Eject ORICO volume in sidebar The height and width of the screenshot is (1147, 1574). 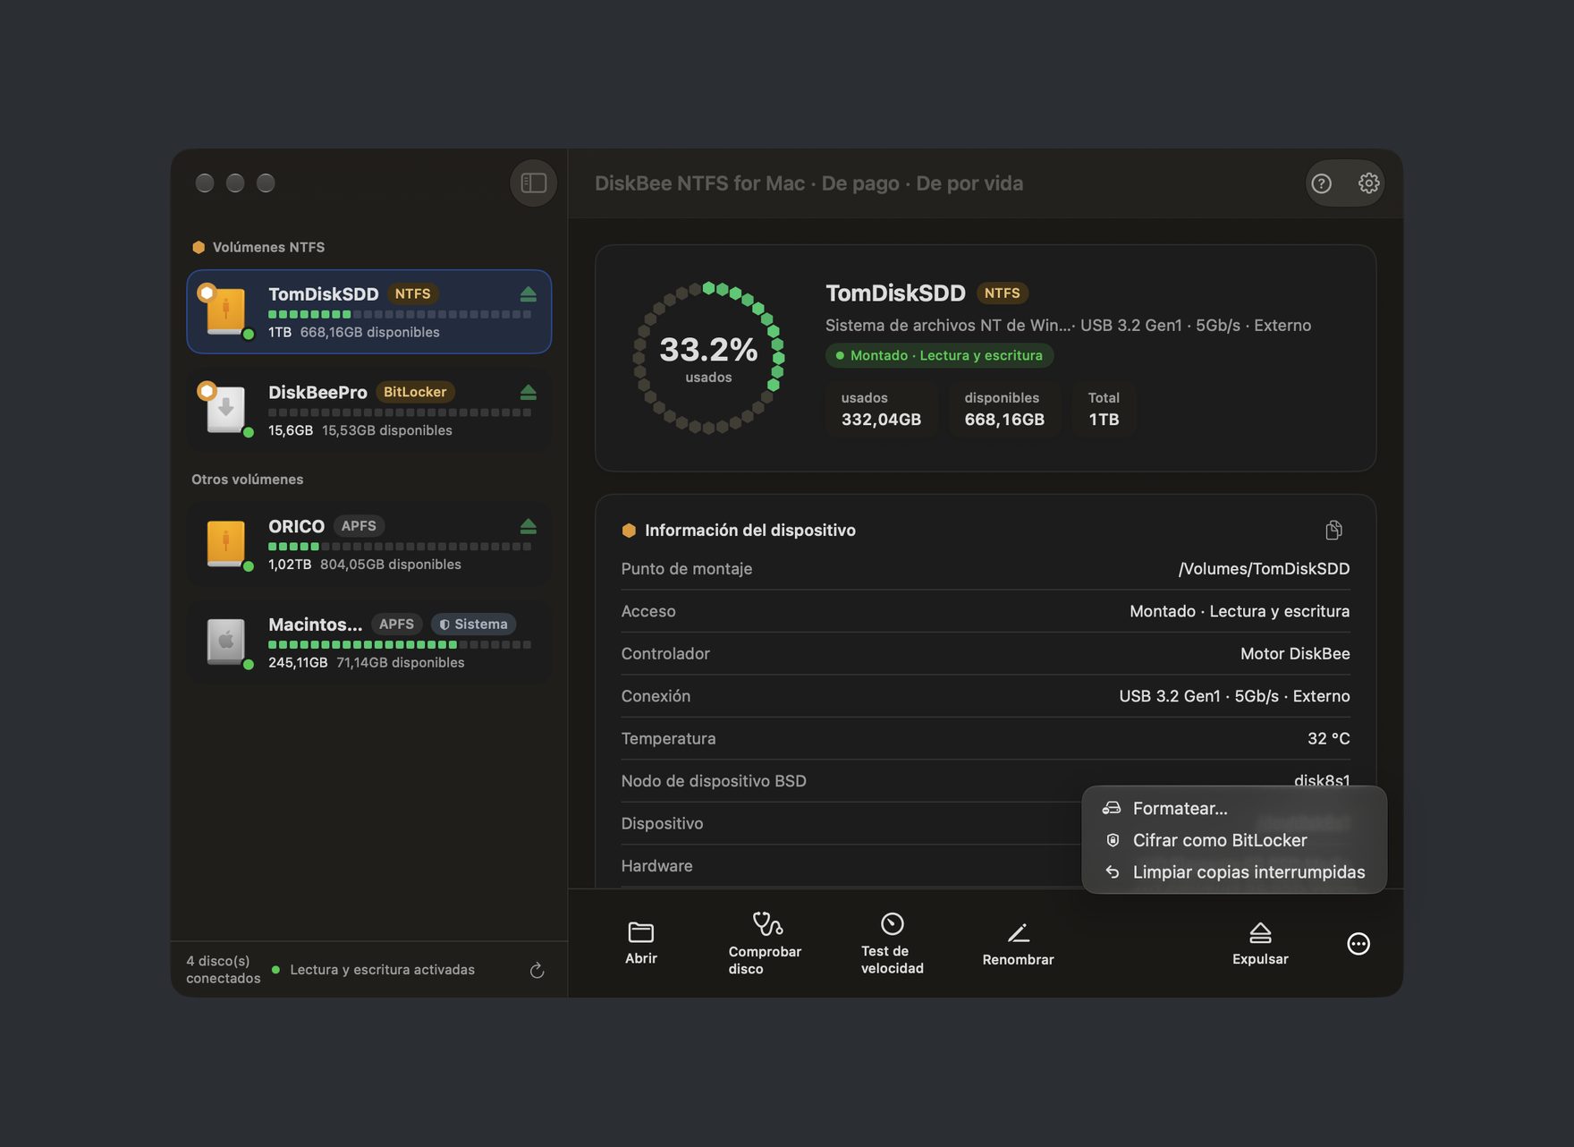coord(528,526)
